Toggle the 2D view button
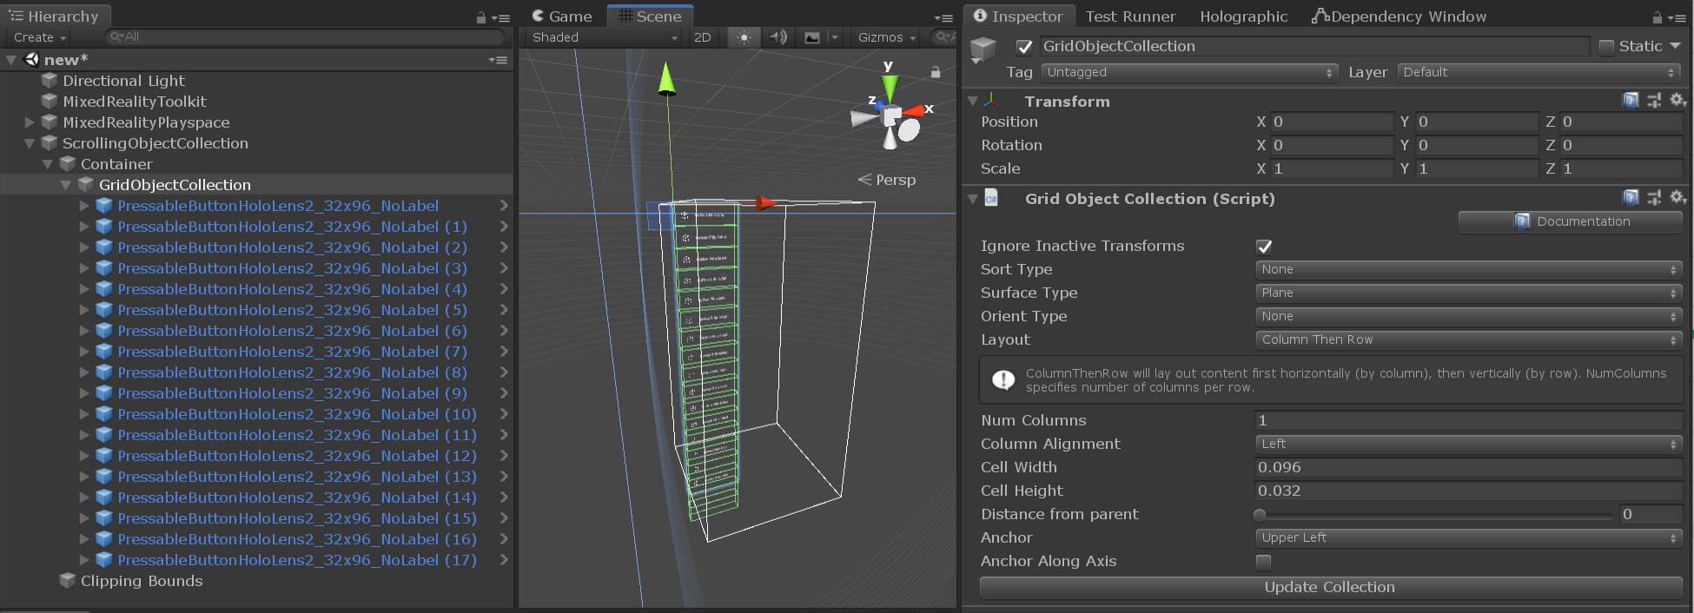Viewport: 1694px width, 613px height. click(703, 37)
